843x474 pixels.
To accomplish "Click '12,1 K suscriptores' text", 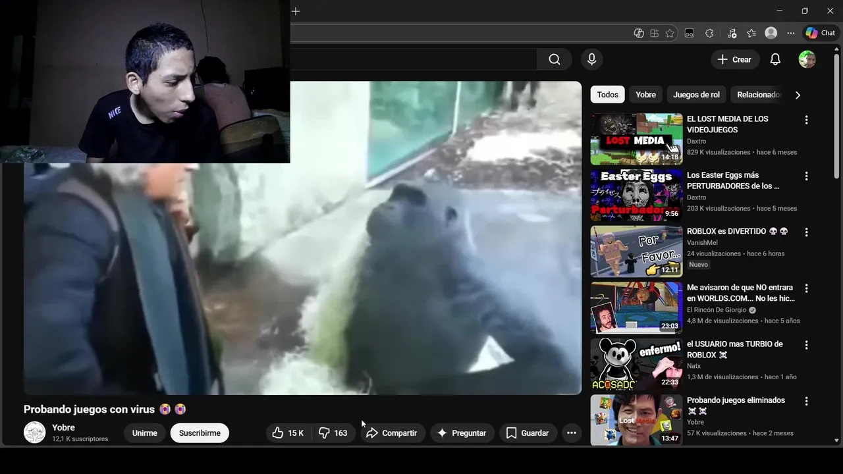I will click(80, 439).
